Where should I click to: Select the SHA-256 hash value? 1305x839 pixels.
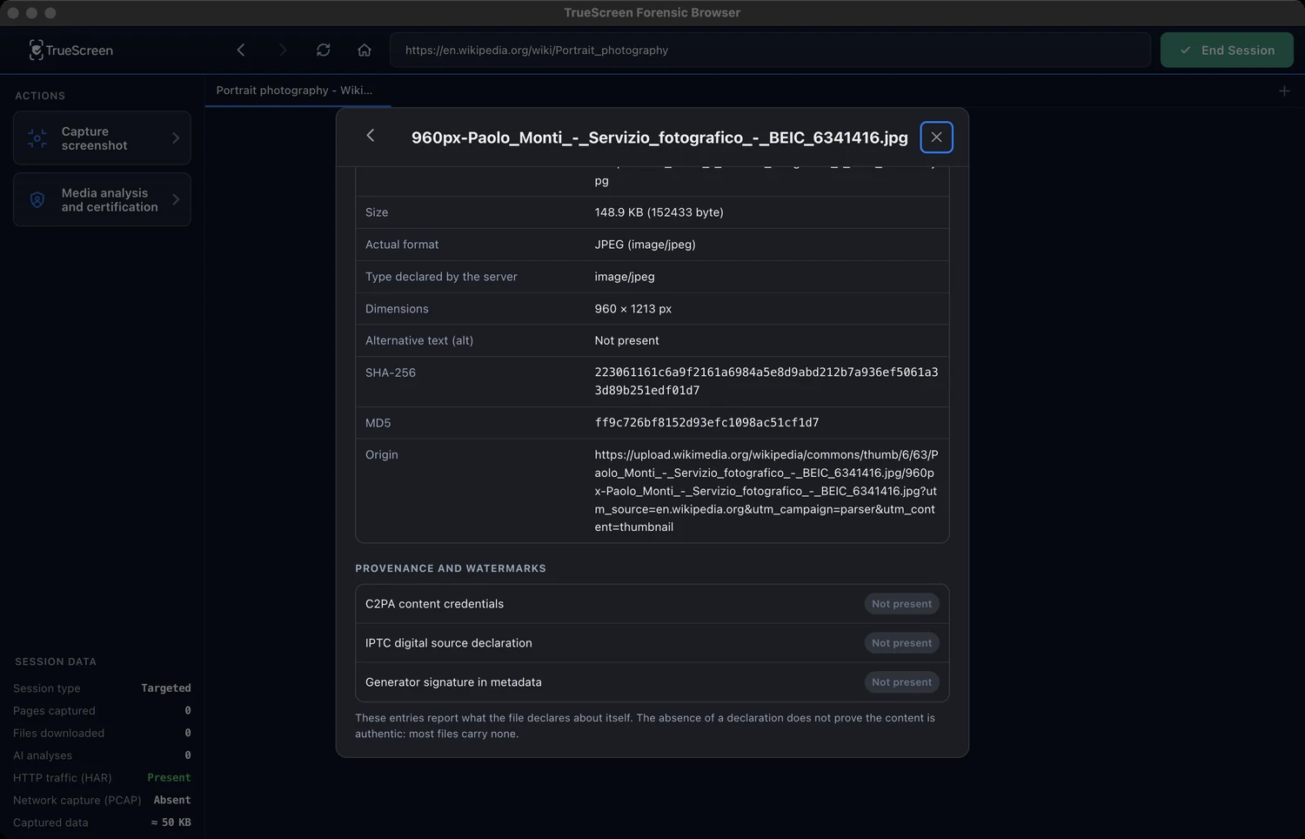pyautogui.click(x=766, y=381)
